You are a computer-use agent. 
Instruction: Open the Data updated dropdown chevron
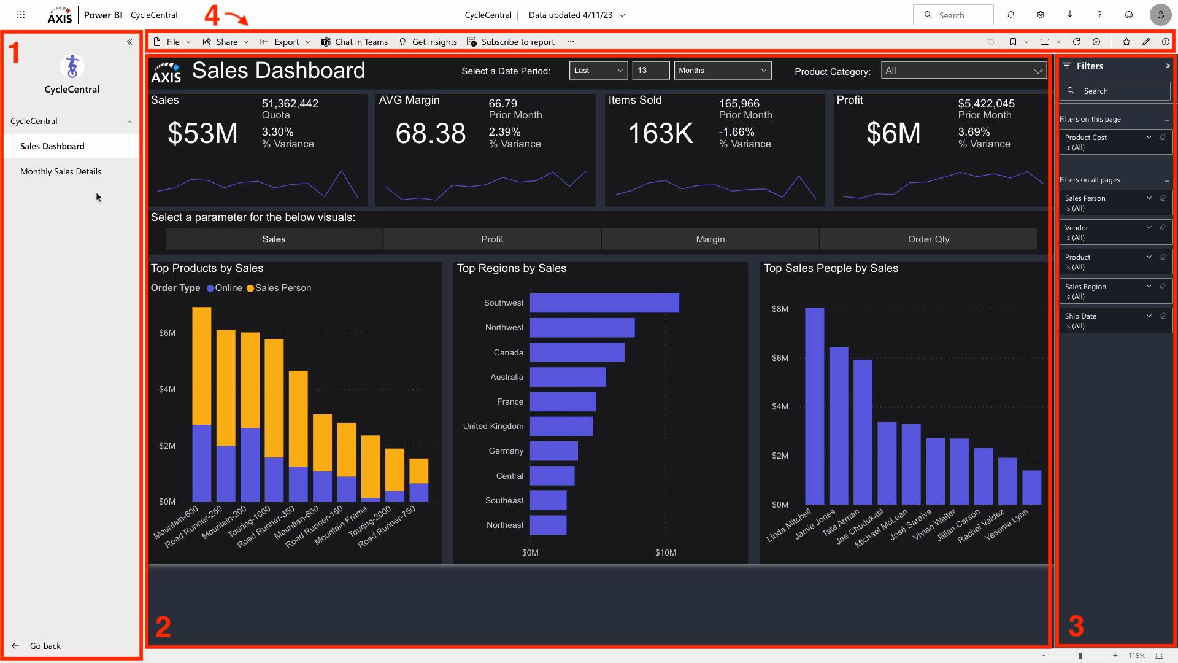point(622,15)
